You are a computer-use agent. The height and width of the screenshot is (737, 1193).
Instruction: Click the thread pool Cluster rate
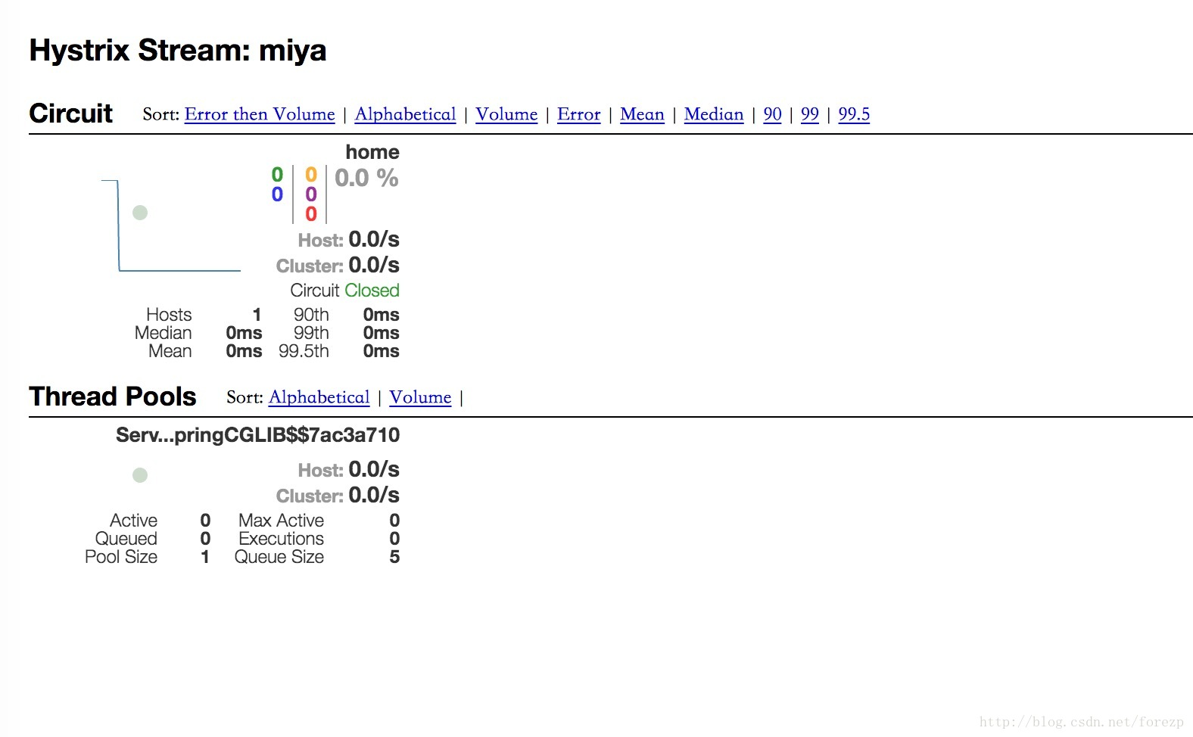[374, 496]
